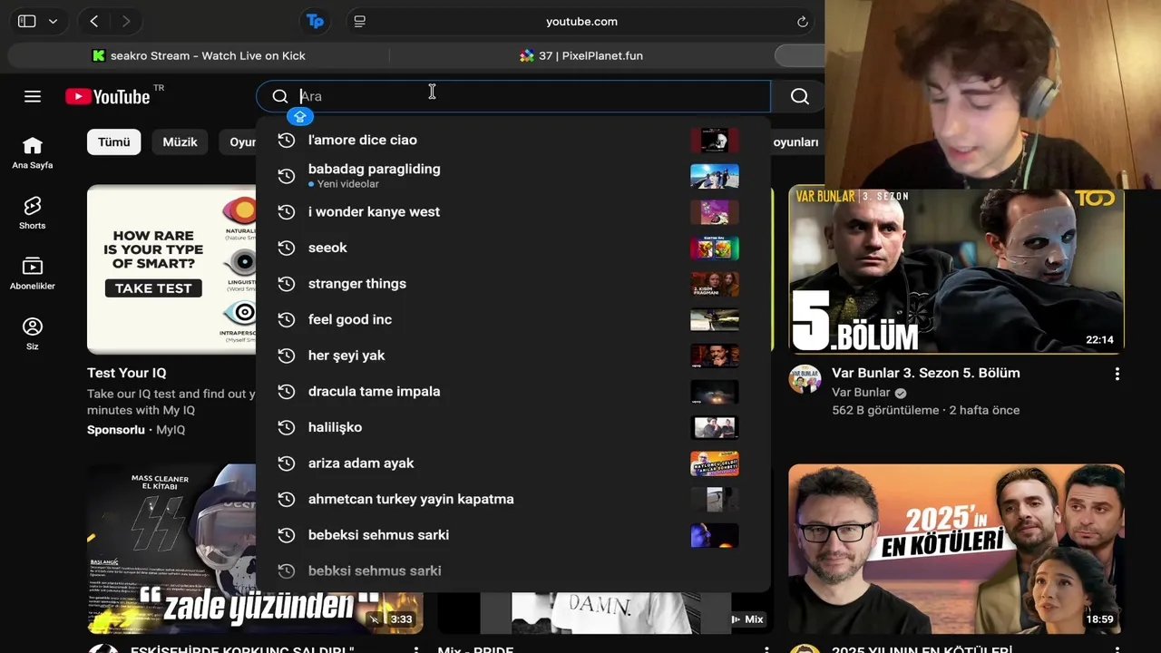Select the Tümü filter chip
The image size is (1161, 653).
click(114, 141)
